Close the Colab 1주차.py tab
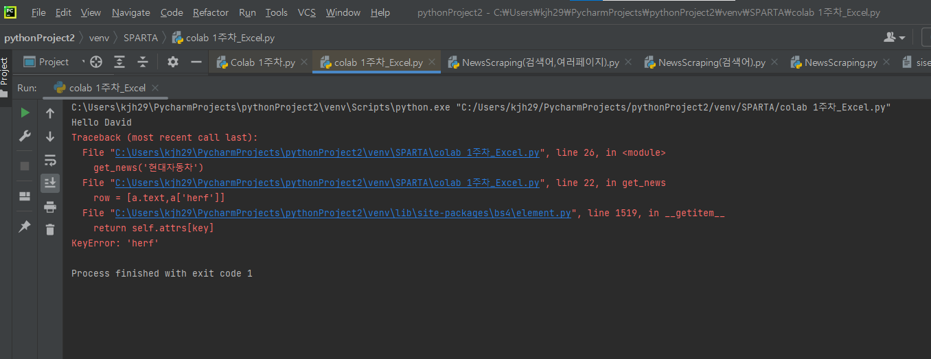Viewport: 931px width, 359px height. pos(303,62)
